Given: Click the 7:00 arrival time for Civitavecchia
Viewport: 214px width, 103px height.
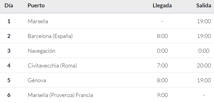Looking at the screenshot, I should tap(162, 66).
